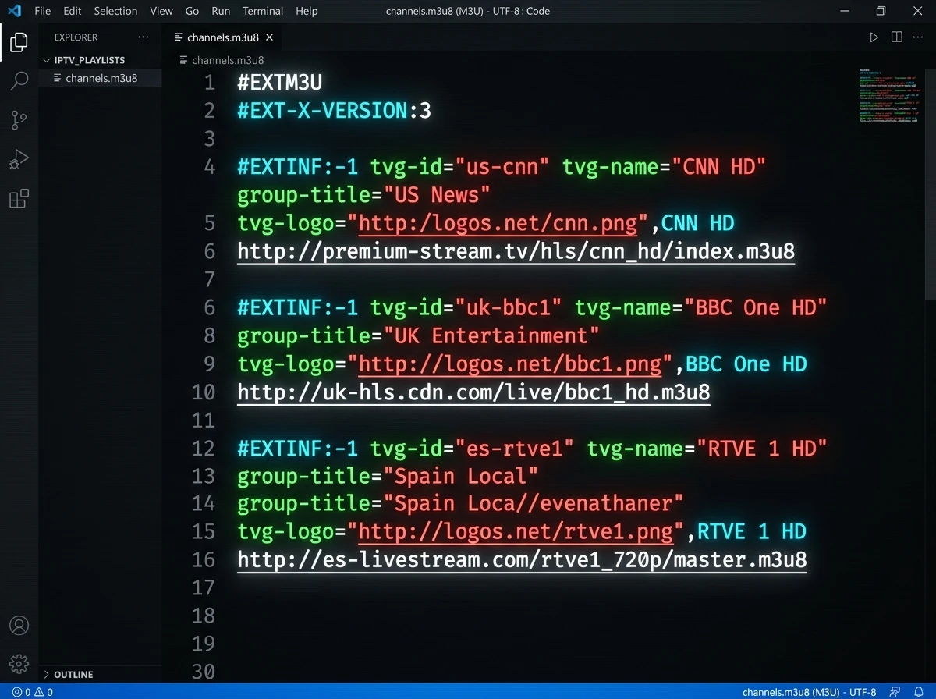Open the Explorer view in activity bar
This screenshot has width=936, height=699.
point(19,42)
